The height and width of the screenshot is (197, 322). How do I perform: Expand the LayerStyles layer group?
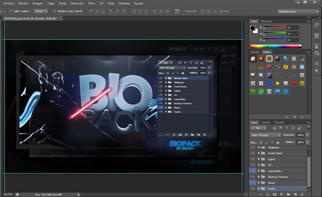(x=259, y=170)
